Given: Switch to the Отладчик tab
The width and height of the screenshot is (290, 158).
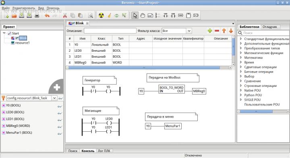Looking at the screenshot, I should [269, 27].
